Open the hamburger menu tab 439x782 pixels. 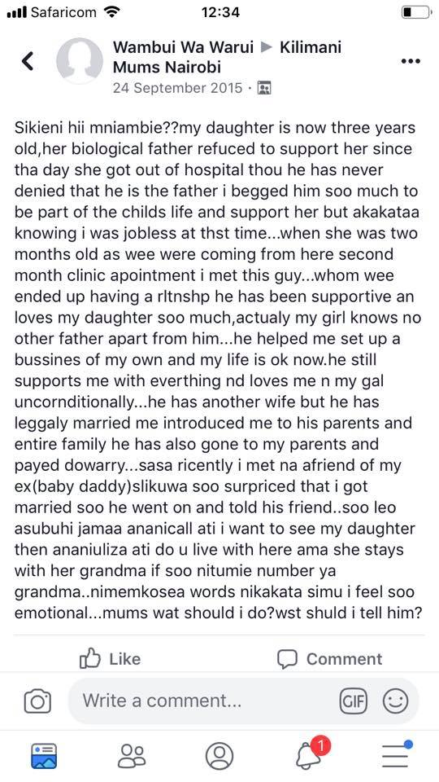click(x=396, y=754)
